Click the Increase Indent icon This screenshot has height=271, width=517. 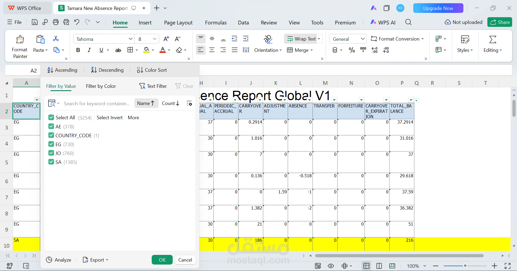(246, 39)
